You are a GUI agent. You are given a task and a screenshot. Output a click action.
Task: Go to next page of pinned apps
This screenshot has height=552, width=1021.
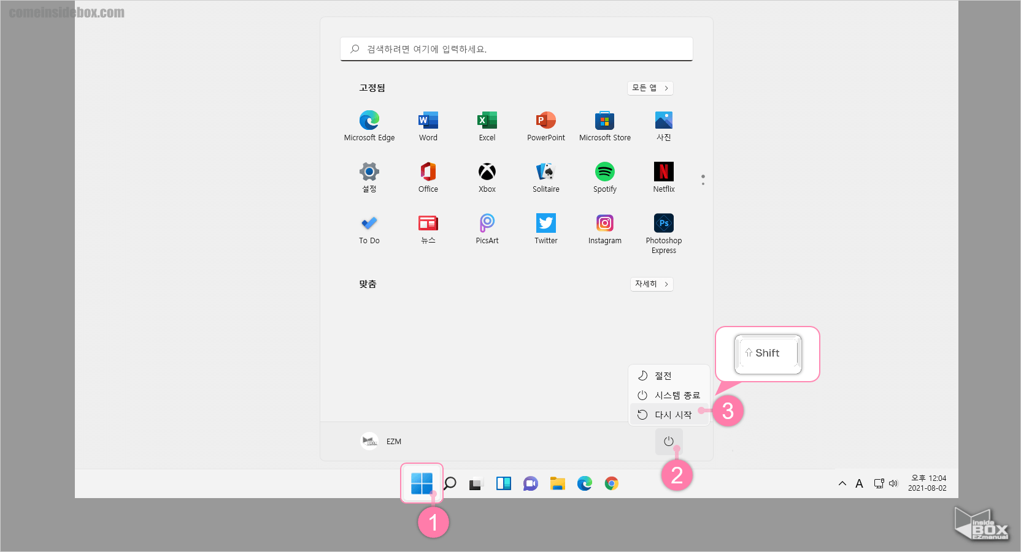[x=703, y=183]
